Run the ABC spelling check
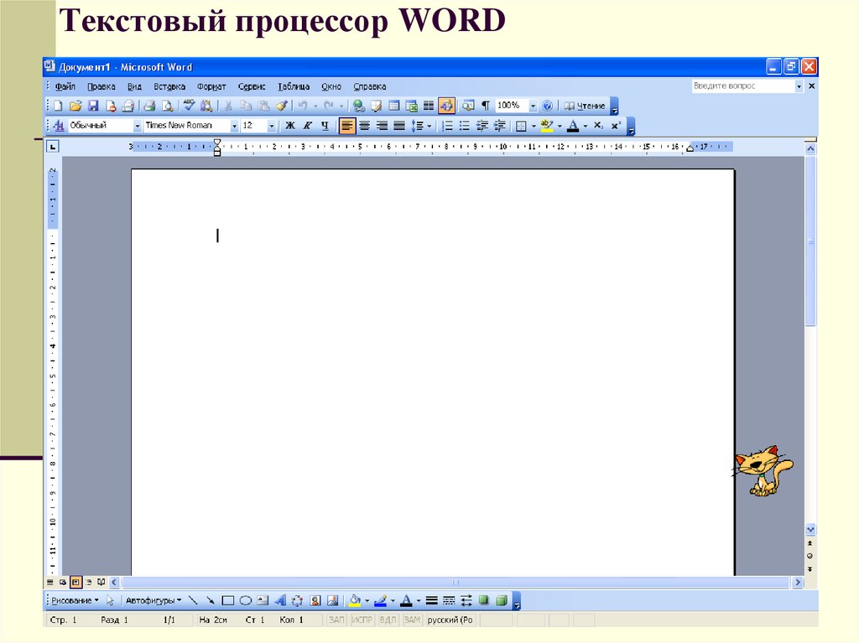This screenshot has height=643, width=859. click(x=189, y=106)
